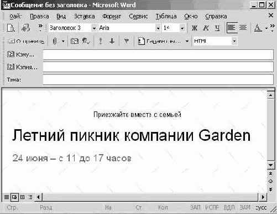Open the Arial font dropdown
This screenshot has width=277, height=214.
click(158, 28)
